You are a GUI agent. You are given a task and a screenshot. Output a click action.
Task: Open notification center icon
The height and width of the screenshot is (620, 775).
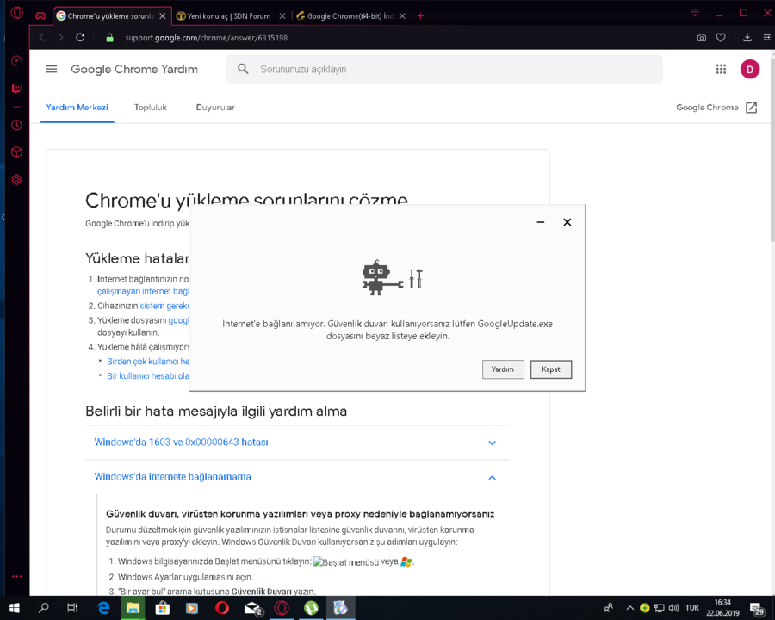point(757,609)
